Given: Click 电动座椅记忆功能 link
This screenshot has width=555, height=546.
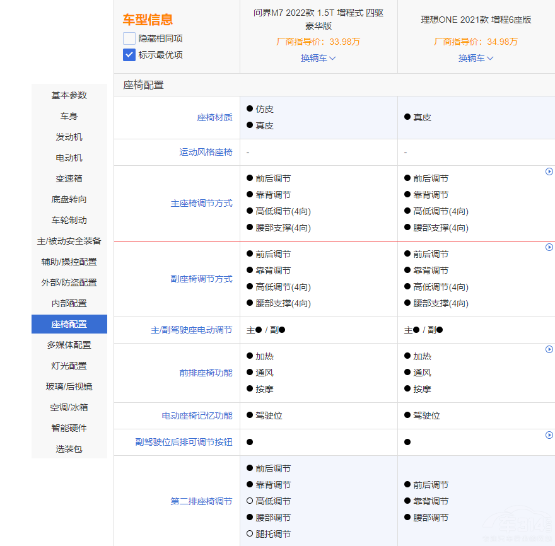Looking at the screenshot, I should click(x=197, y=415).
